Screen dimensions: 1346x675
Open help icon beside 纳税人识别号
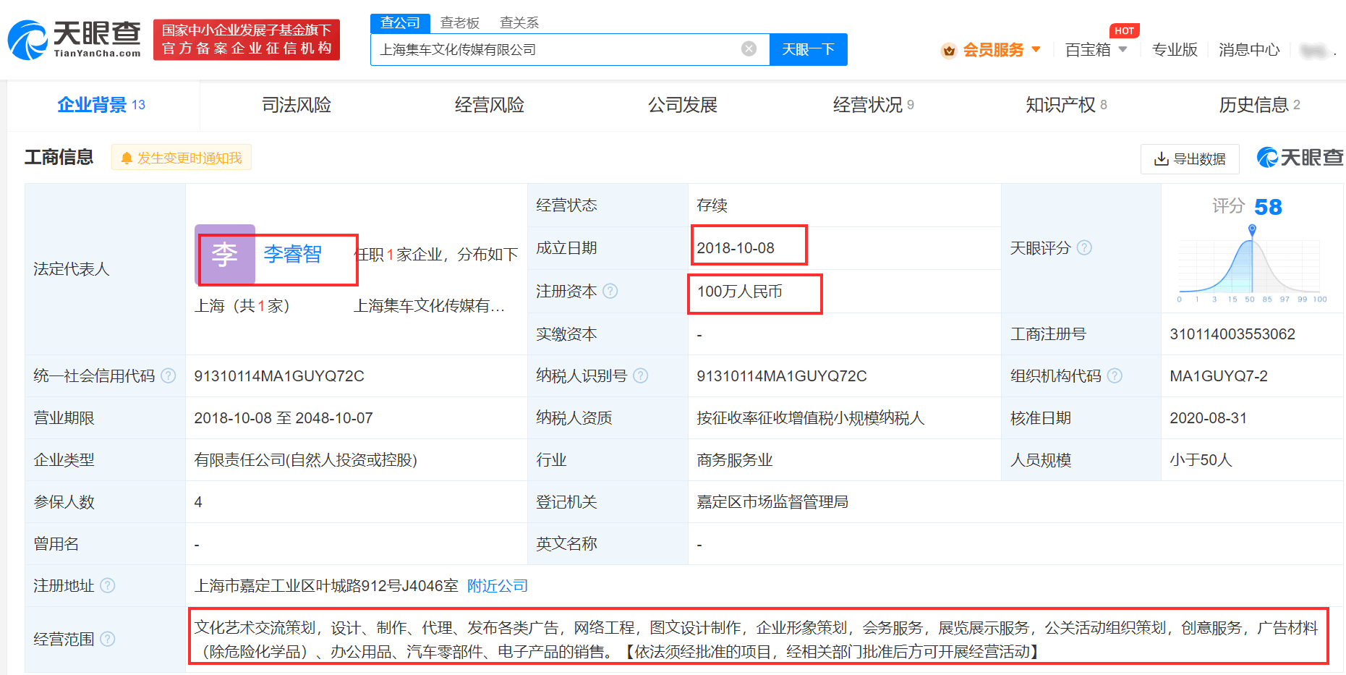pos(641,375)
